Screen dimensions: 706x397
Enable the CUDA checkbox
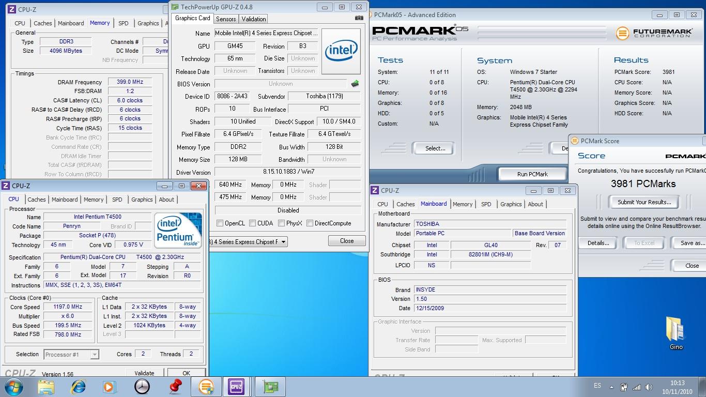click(x=253, y=223)
